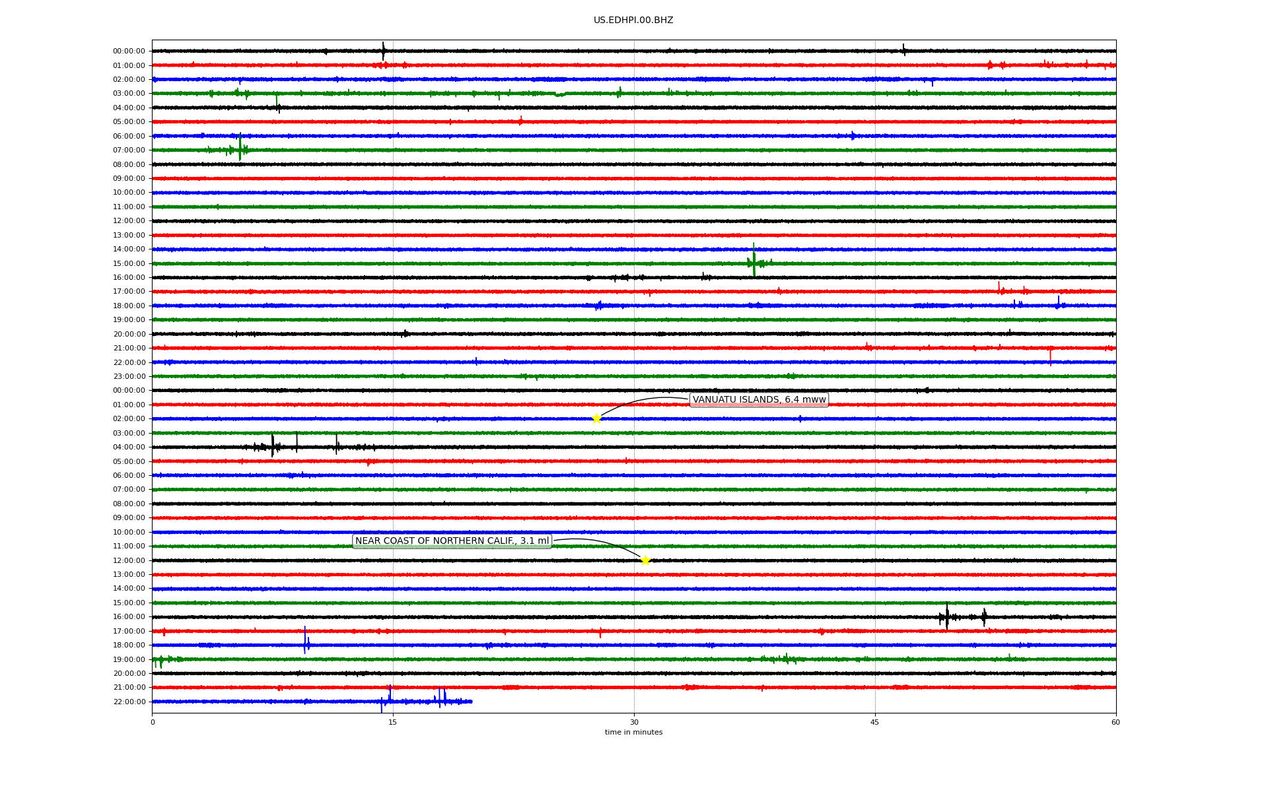Click the yellow star marking Vanuatu earthquake
1268x792 pixels.
click(596, 418)
